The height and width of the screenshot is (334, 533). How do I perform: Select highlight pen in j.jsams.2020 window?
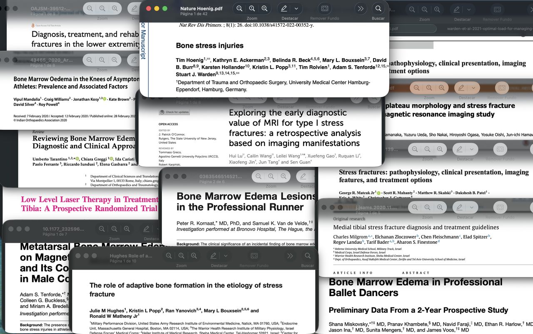(460, 207)
